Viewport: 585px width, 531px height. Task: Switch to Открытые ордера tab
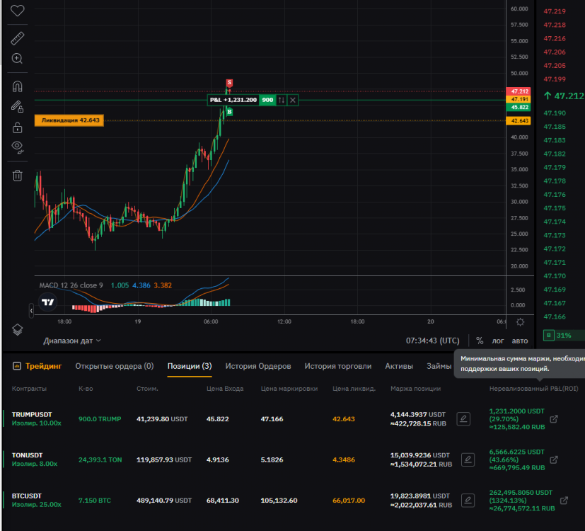pyautogui.click(x=114, y=366)
